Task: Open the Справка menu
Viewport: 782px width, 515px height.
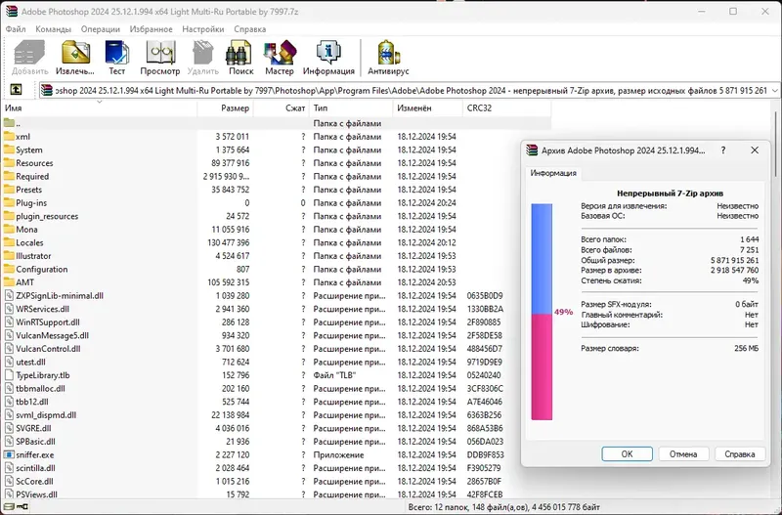Action: pos(250,29)
